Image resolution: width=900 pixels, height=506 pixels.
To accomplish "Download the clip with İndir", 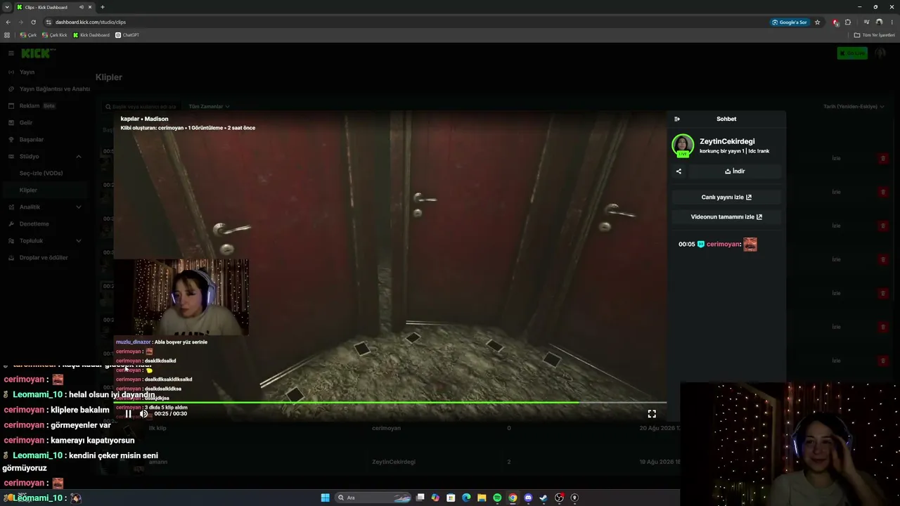I will pos(735,171).
